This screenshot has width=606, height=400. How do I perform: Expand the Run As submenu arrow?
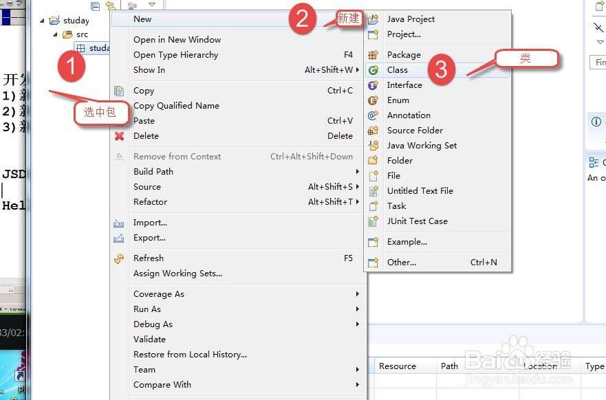(358, 309)
